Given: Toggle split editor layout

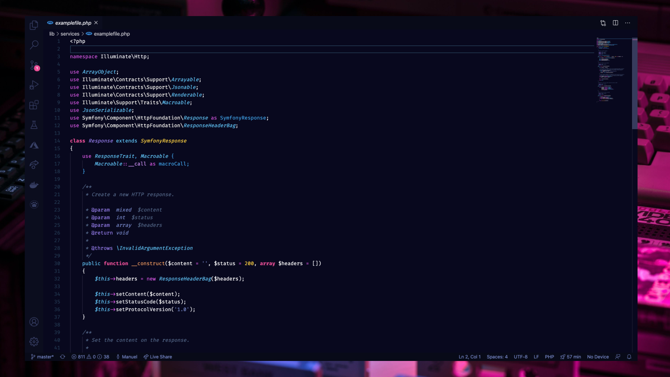Looking at the screenshot, I should 615,23.
